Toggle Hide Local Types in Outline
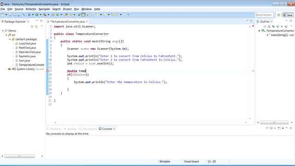Image resolution: width=295 pixels, height=166 pixels. (286, 27)
